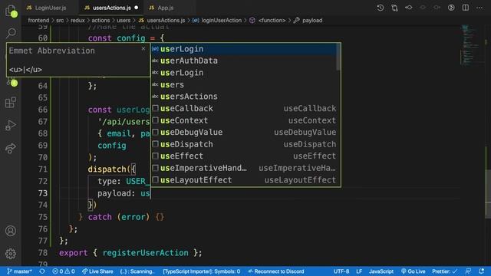Start Live Share from status bar

(x=97, y=271)
